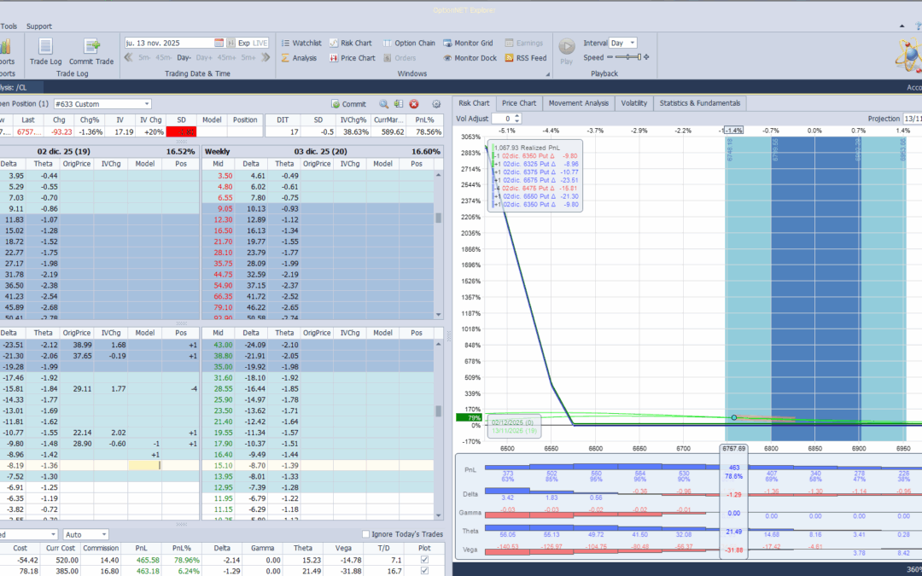922x576 pixels.
Task: Expand the #633 Custom position dropdown
Action: coord(146,104)
